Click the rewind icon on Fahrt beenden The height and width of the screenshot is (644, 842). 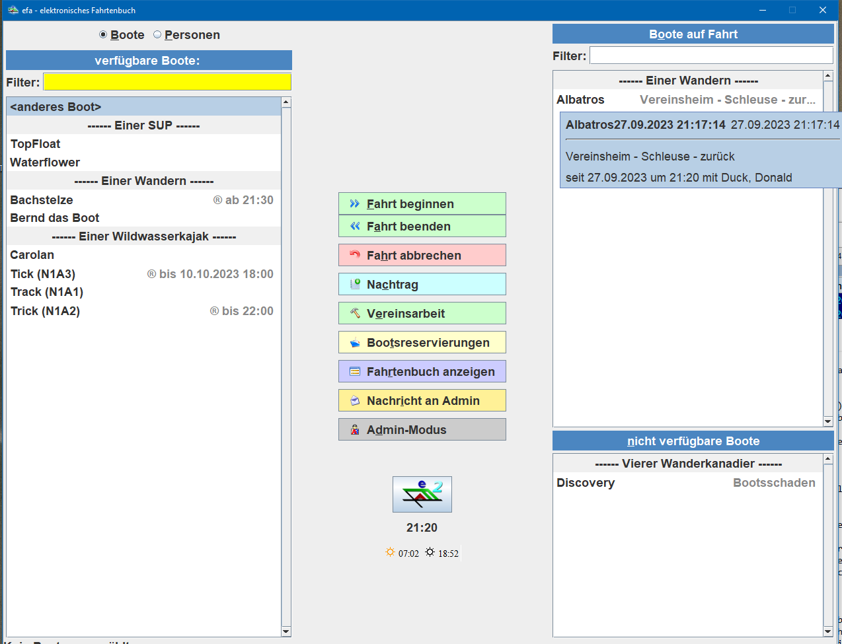pyautogui.click(x=355, y=226)
